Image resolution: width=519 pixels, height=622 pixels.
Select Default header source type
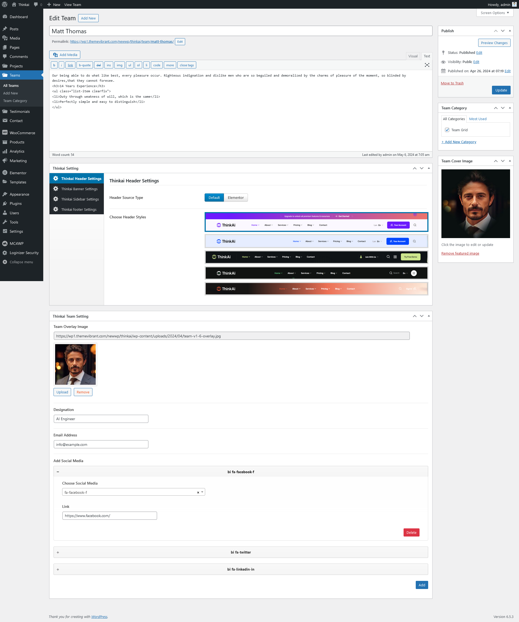pyautogui.click(x=214, y=198)
